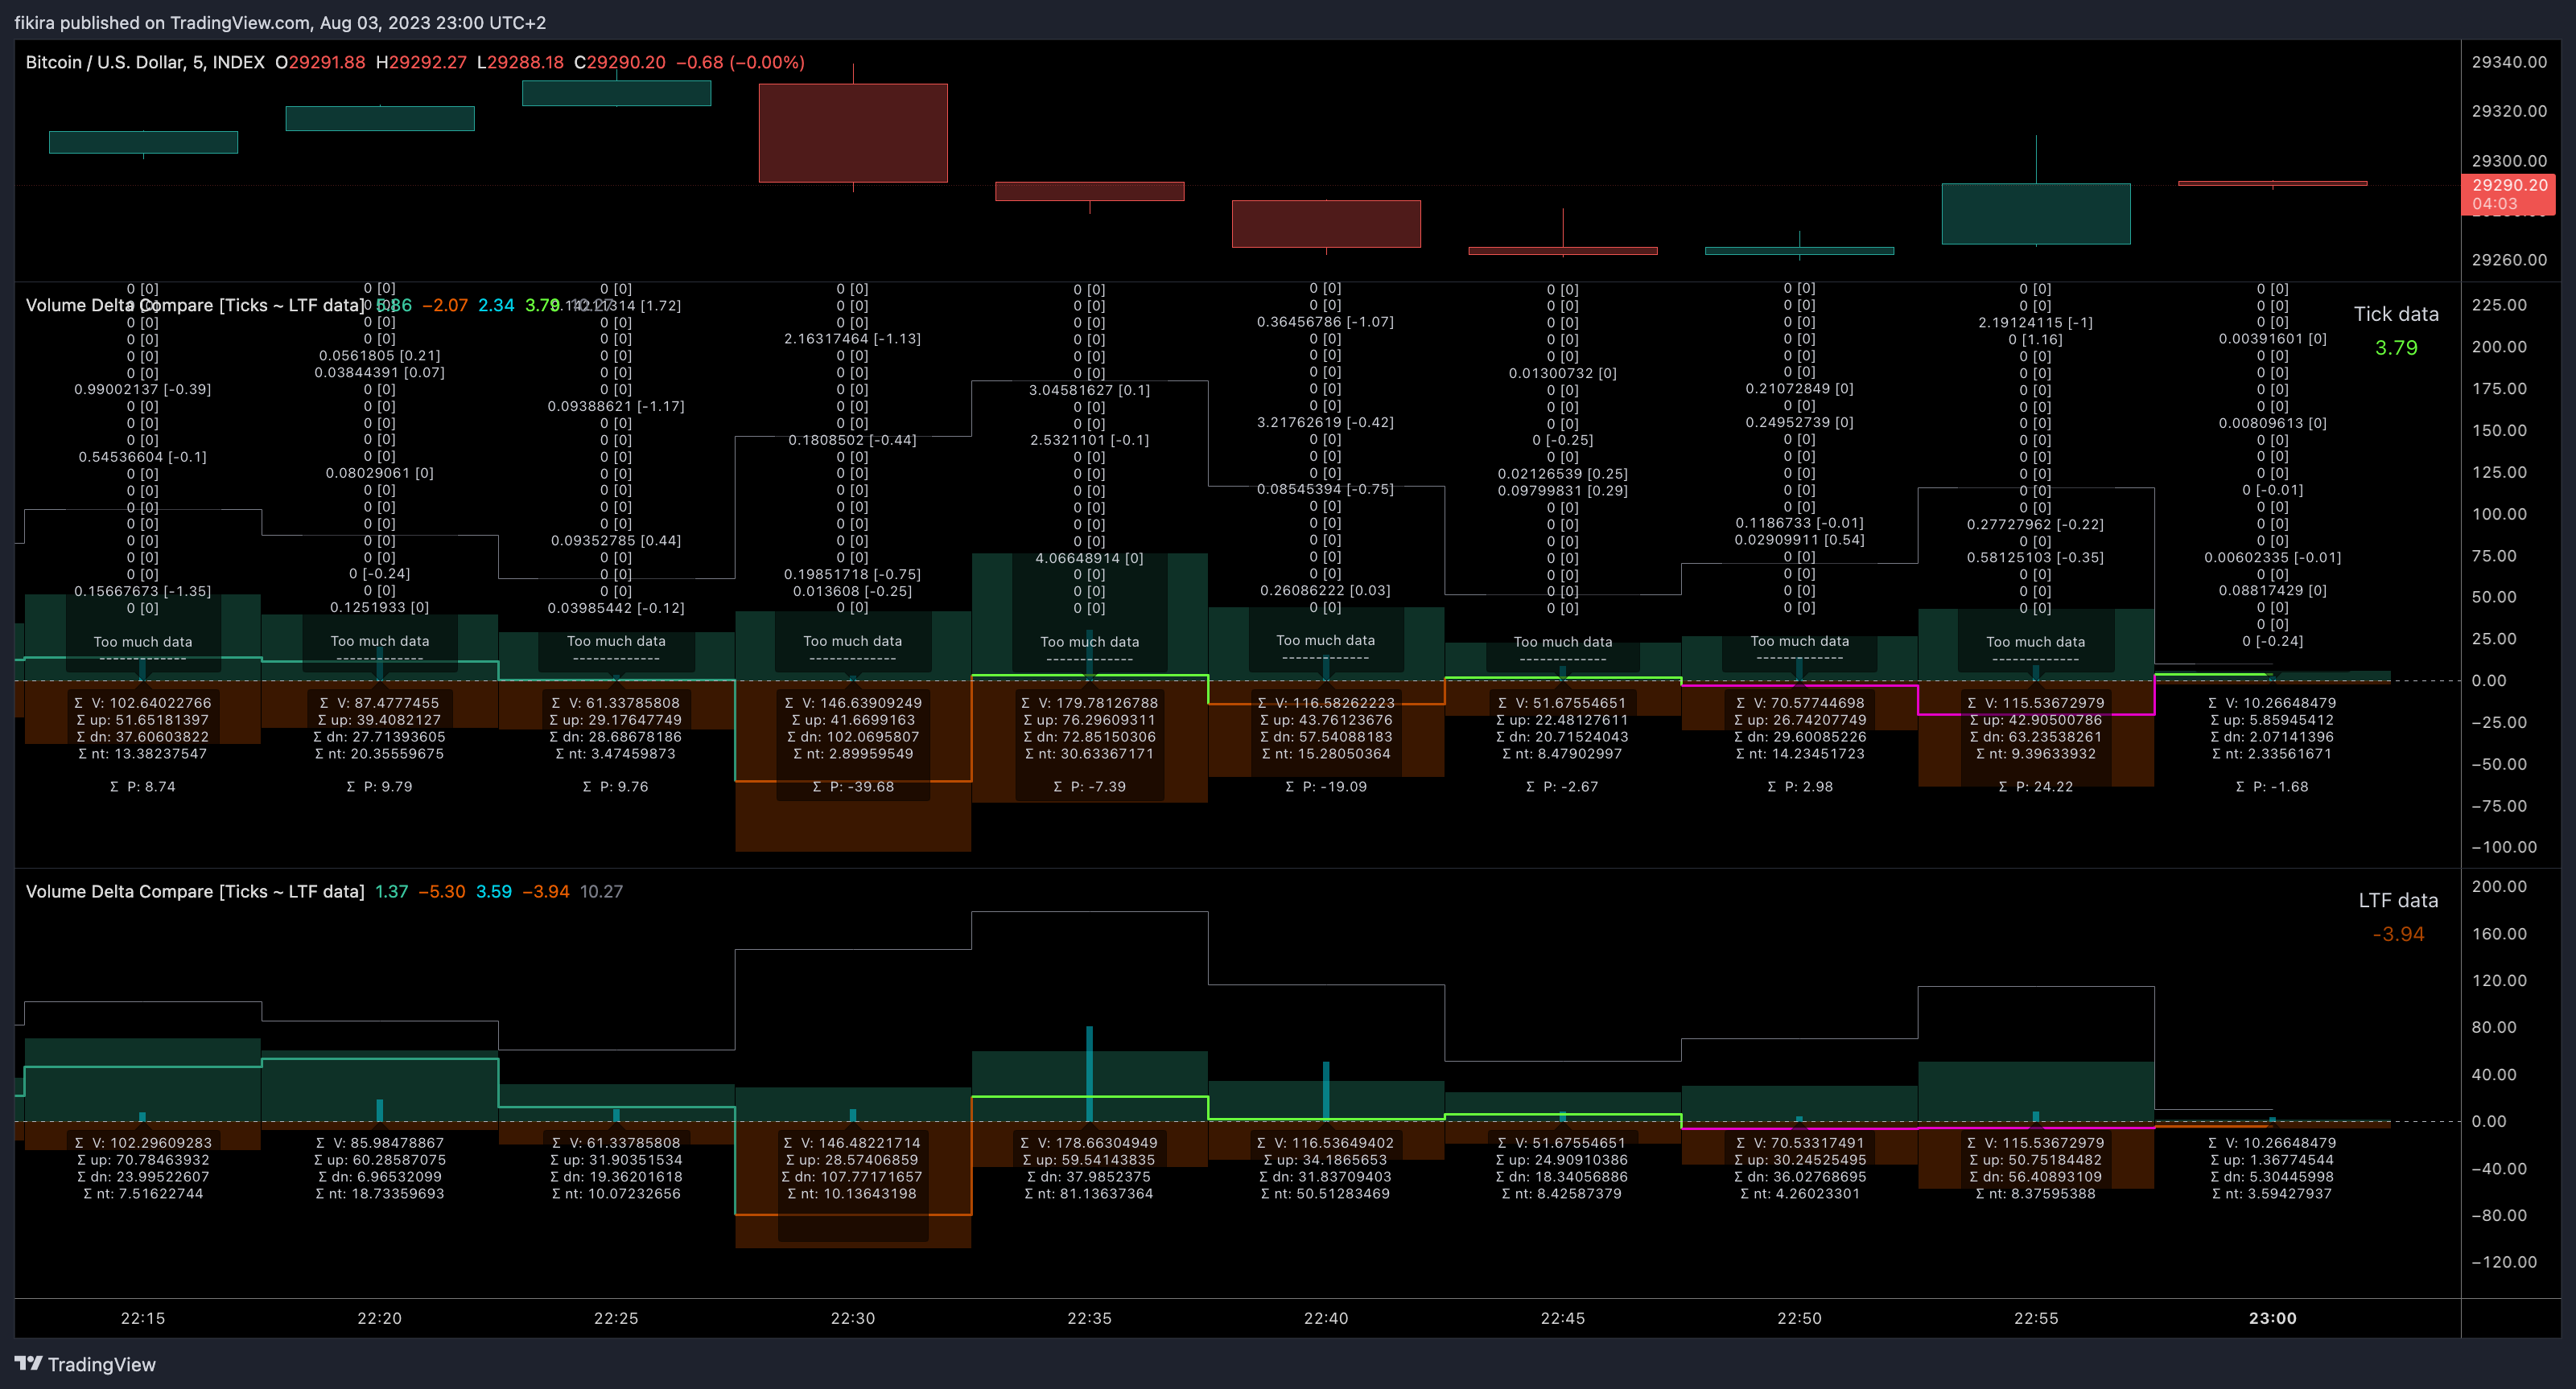
Task: Click the 22:40 time axis label
Action: tap(1326, 1318)
